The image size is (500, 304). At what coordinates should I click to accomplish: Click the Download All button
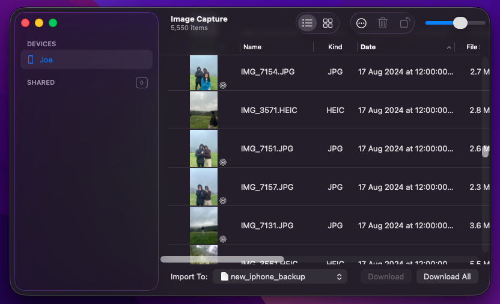pos(447,276)
